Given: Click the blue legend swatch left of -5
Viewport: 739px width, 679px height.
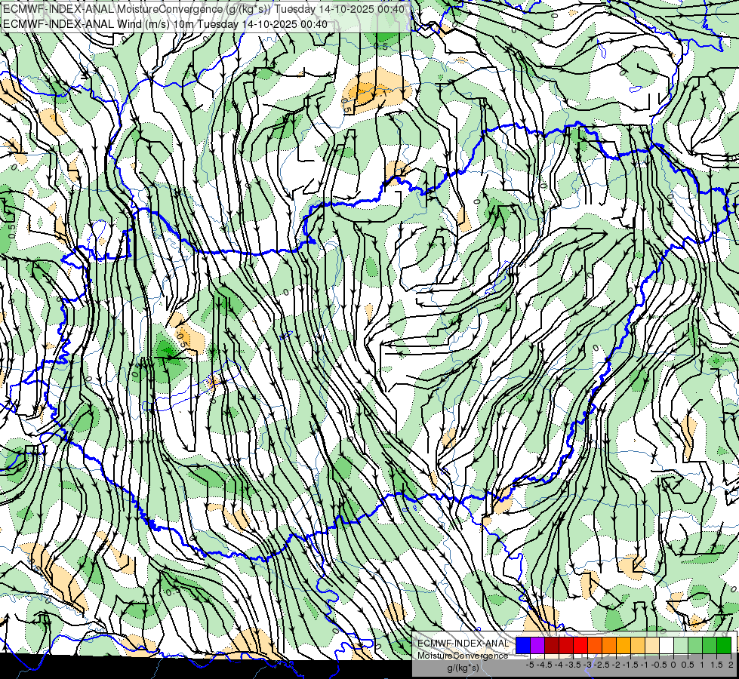Looking at the screenshot, I should point(523,645).
